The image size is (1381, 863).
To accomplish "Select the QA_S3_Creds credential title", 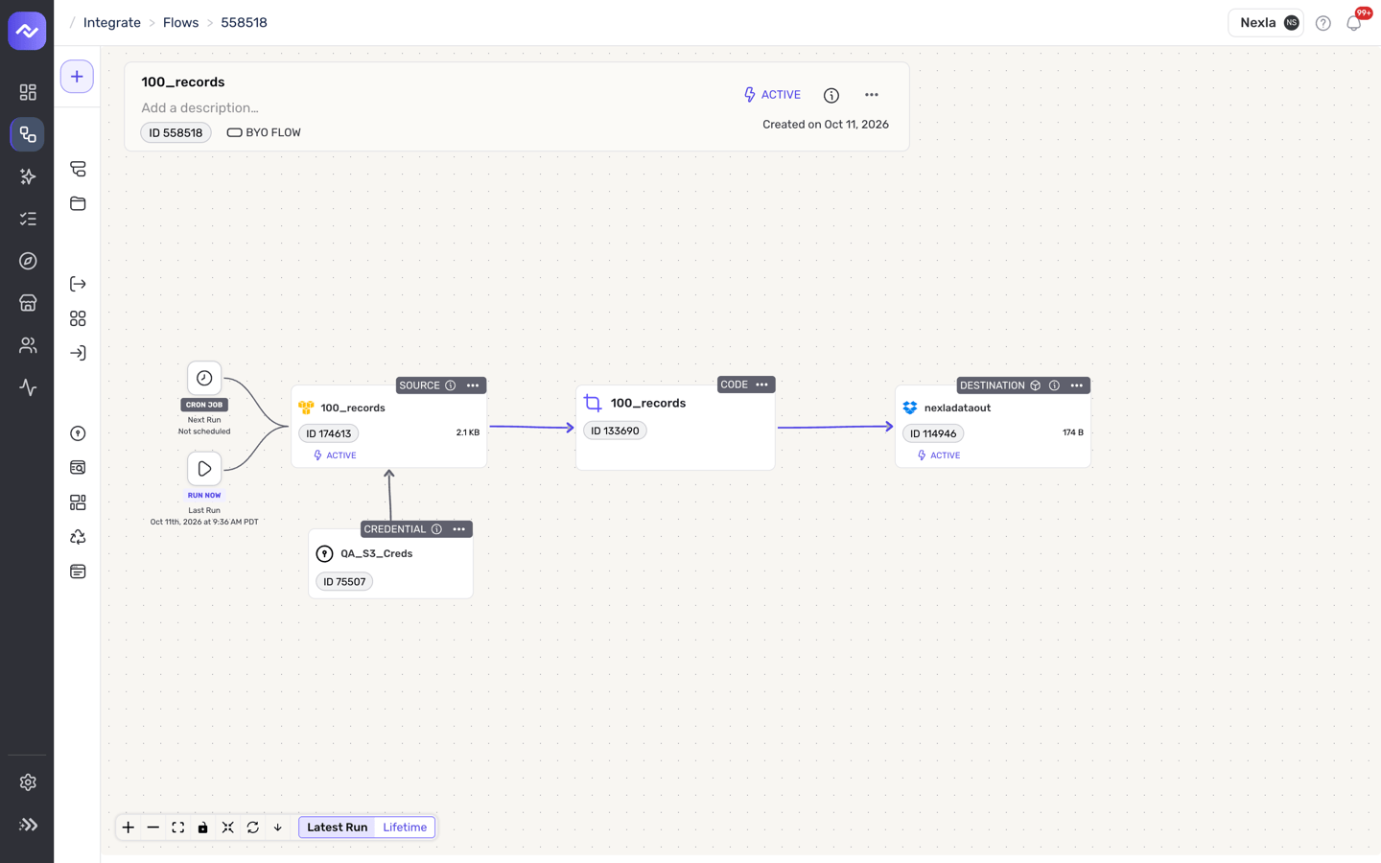I will click(377, 553).
